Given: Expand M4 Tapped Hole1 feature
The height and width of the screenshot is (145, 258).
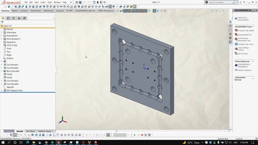Looking at the screenshot, I should pos(2,90).
